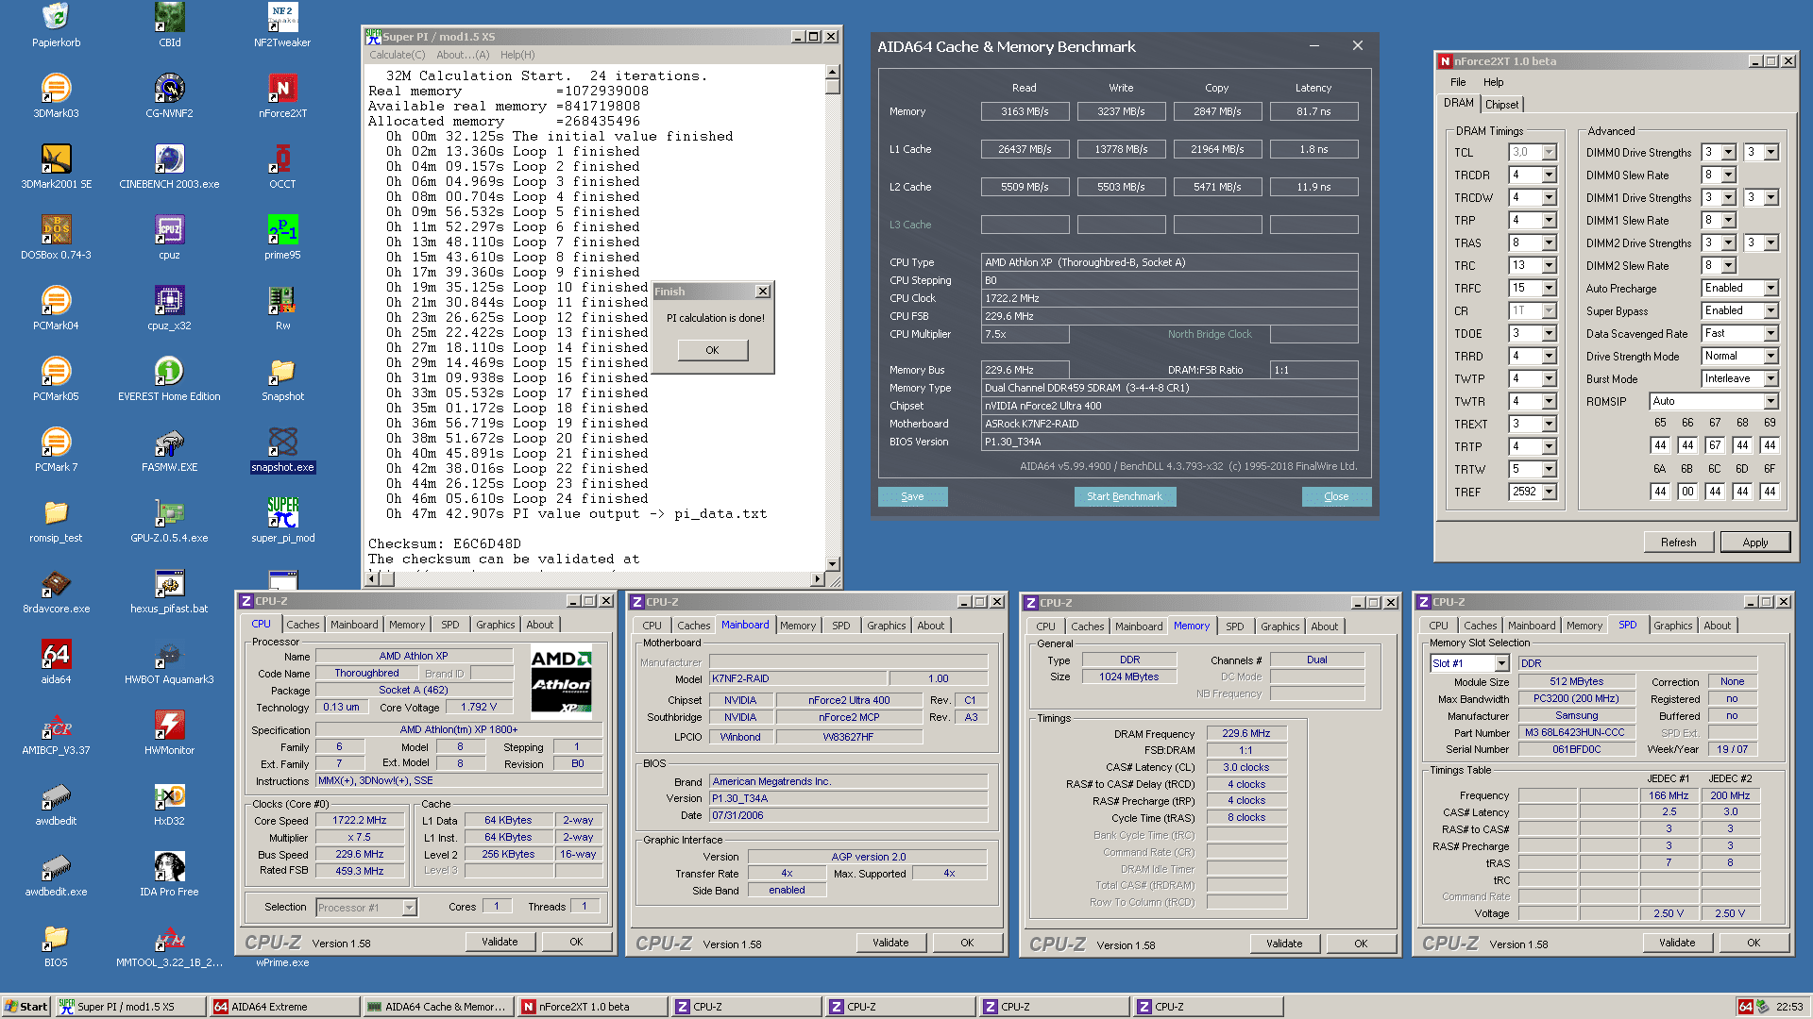The width and height of the screenshot is (1813, 1019).
Task: Click Refresh in nForce2XT
Action: coord(1678,543)
